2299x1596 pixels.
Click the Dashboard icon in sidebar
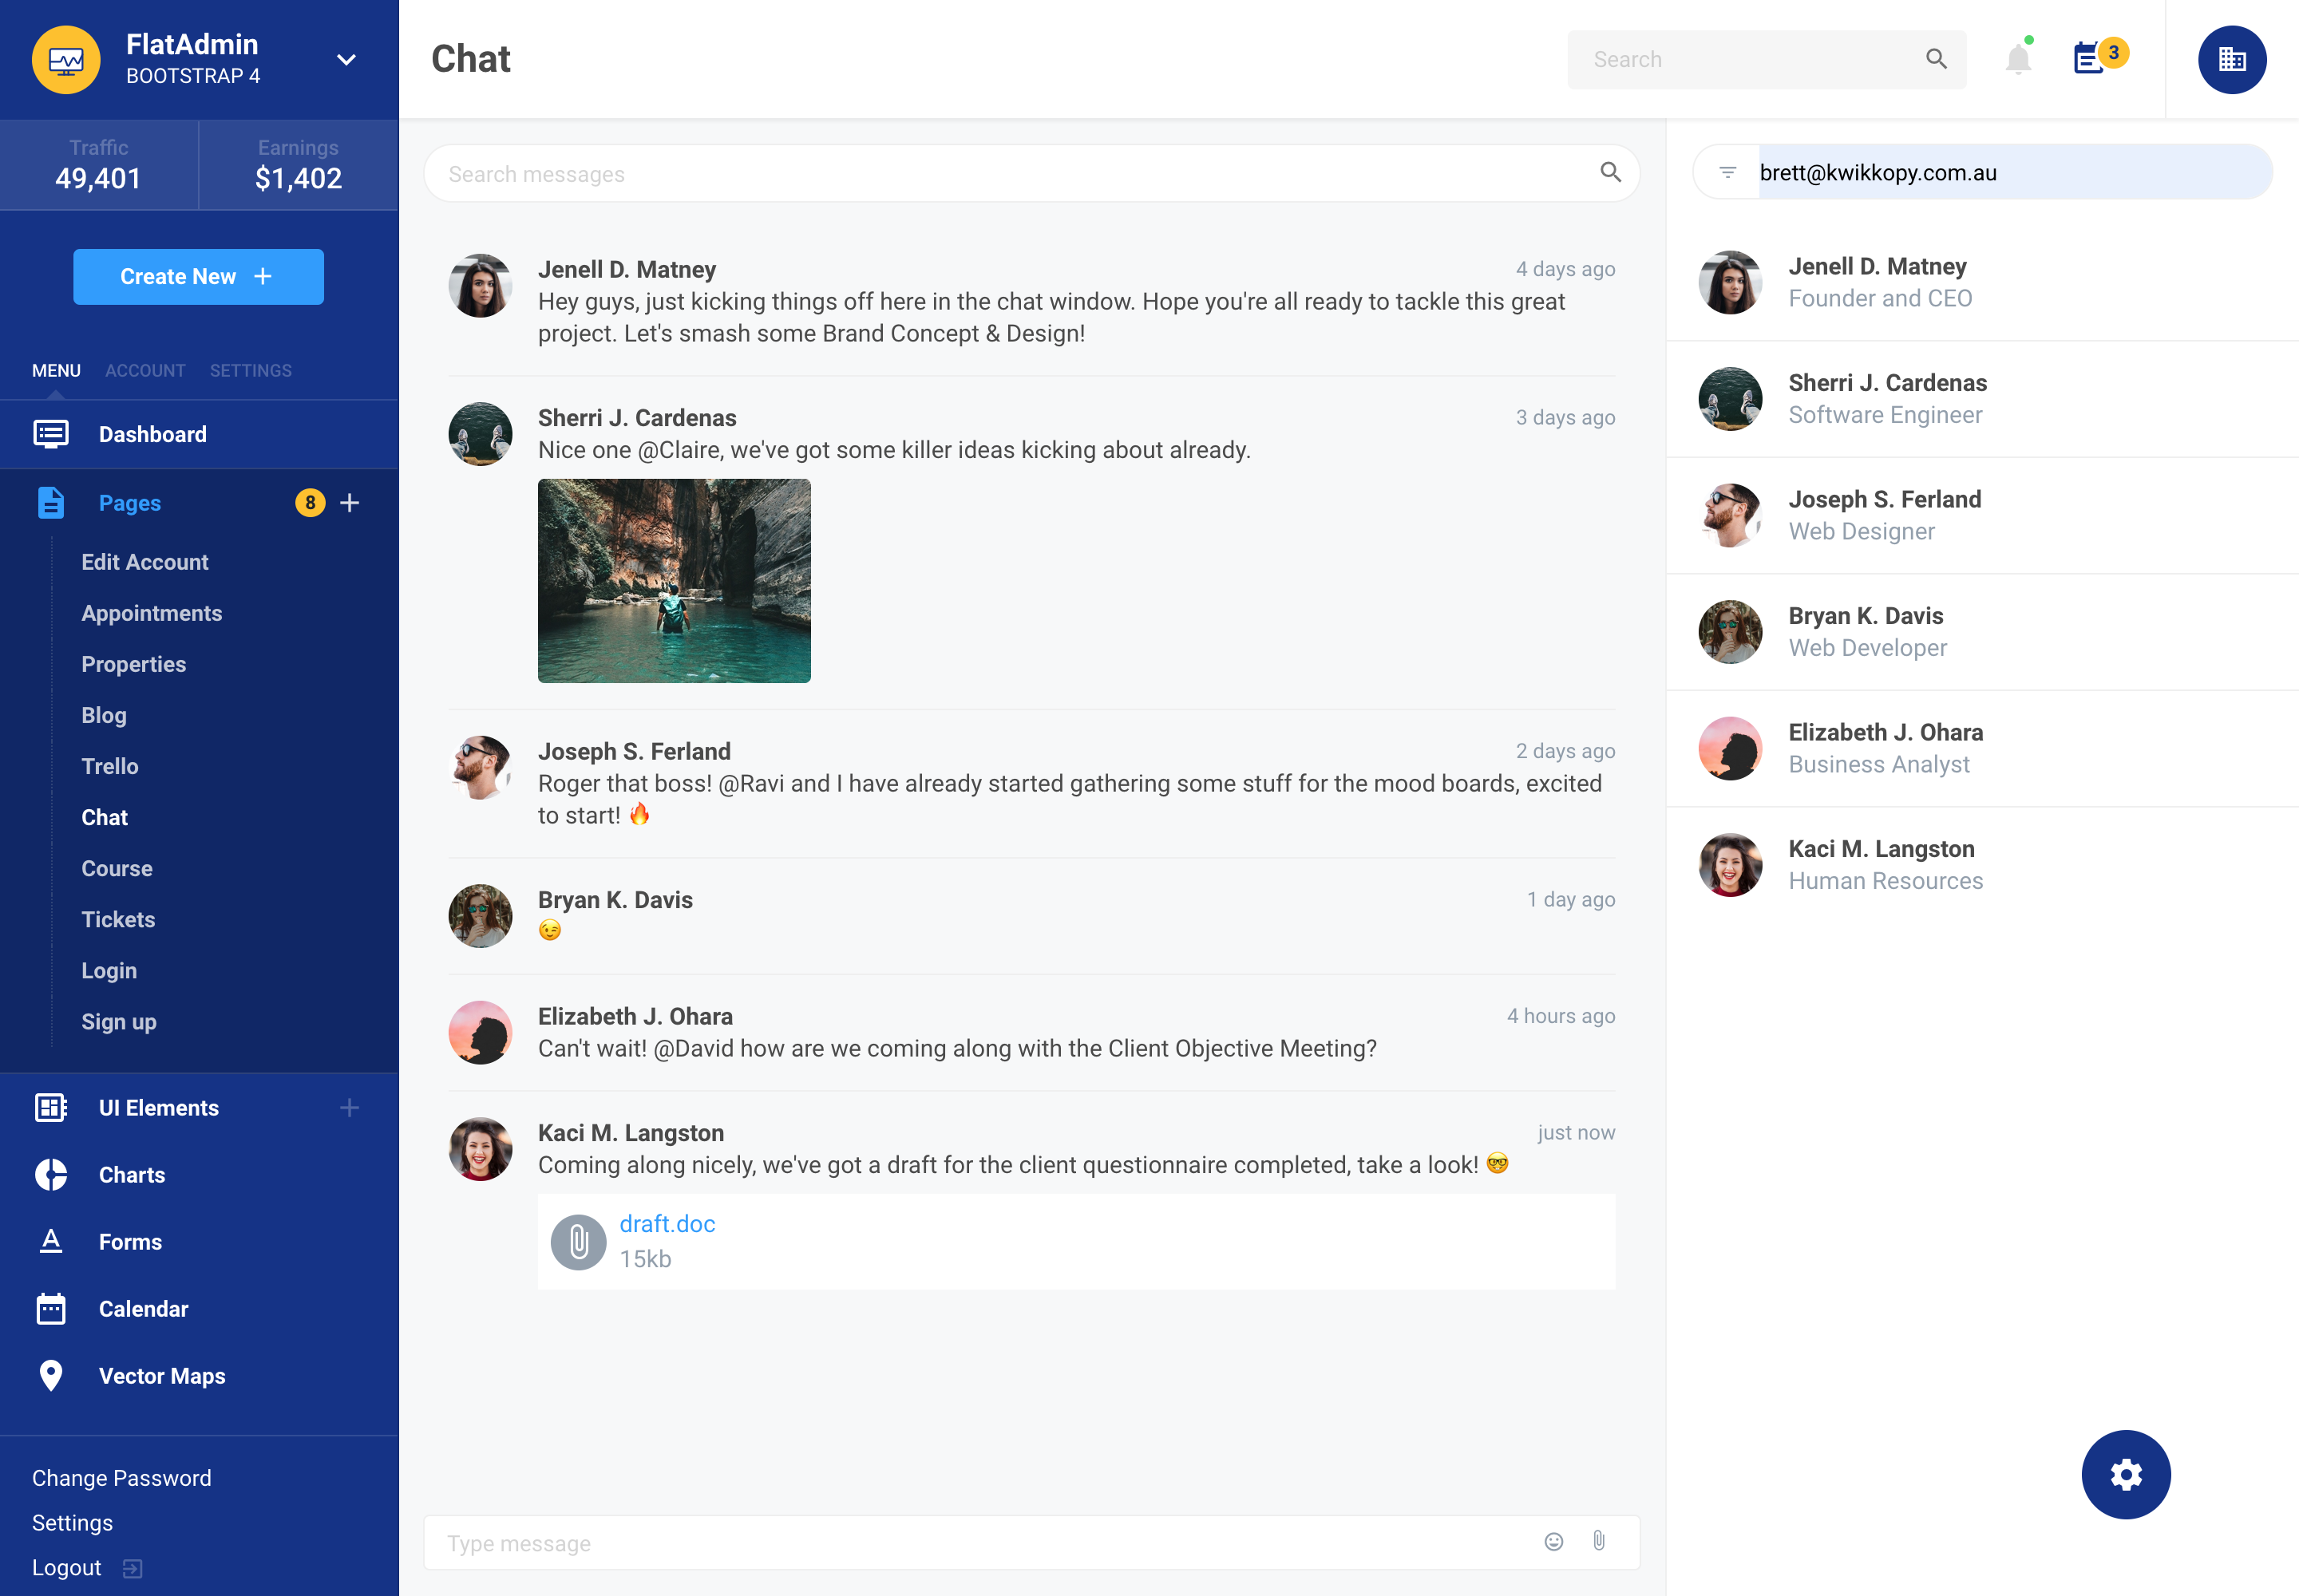click(51, 434)
